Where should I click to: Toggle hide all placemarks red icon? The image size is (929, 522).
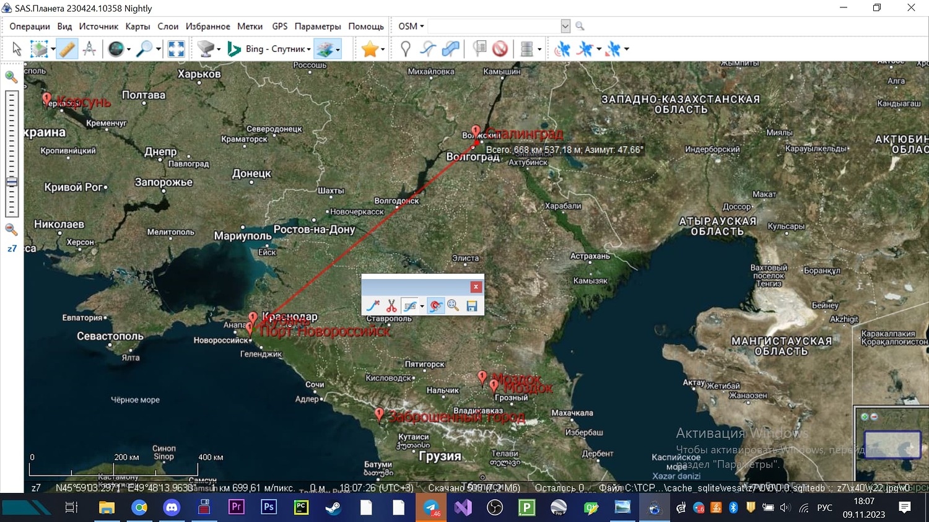pyautogui.click(x=500, y=49)
